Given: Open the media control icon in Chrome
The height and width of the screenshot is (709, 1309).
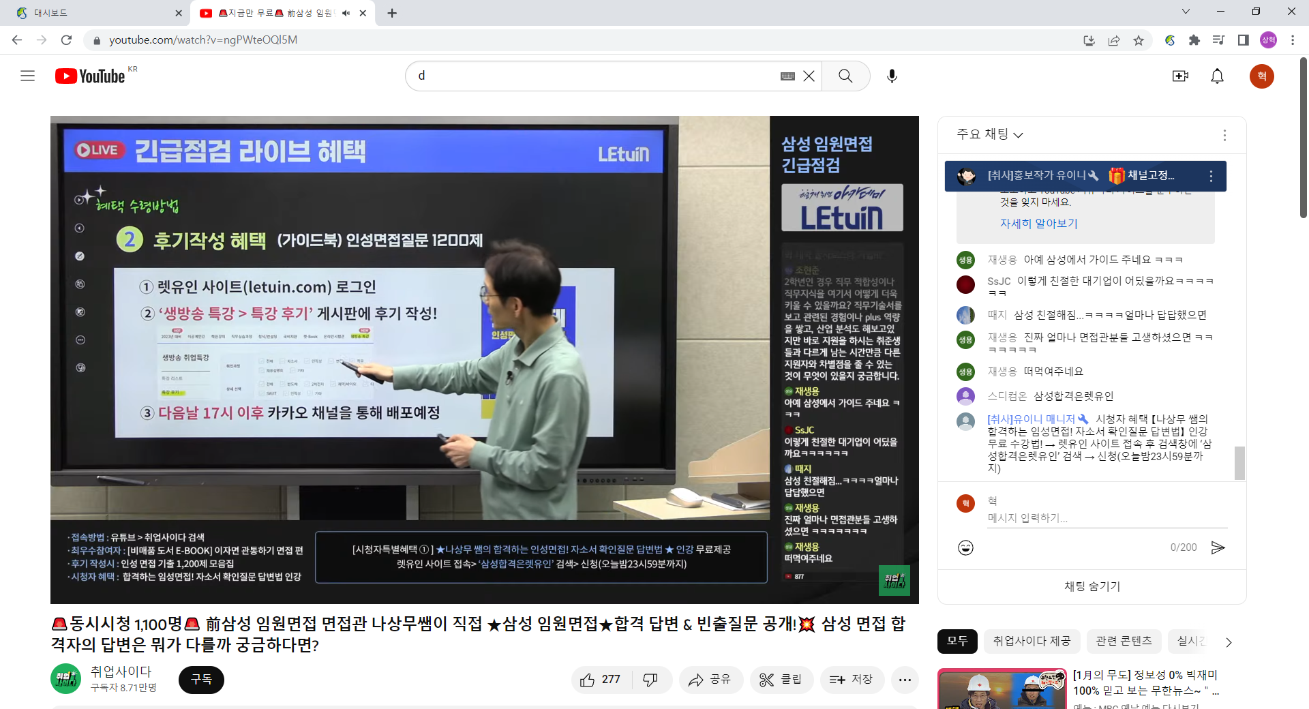Looking at the screenshot, I should click(1218, 40).
